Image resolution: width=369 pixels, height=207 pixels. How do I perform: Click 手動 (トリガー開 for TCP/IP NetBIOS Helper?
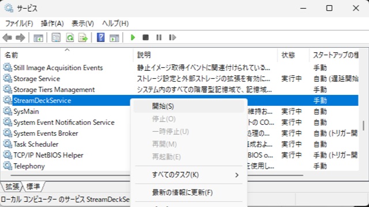(x=336, y=155)
